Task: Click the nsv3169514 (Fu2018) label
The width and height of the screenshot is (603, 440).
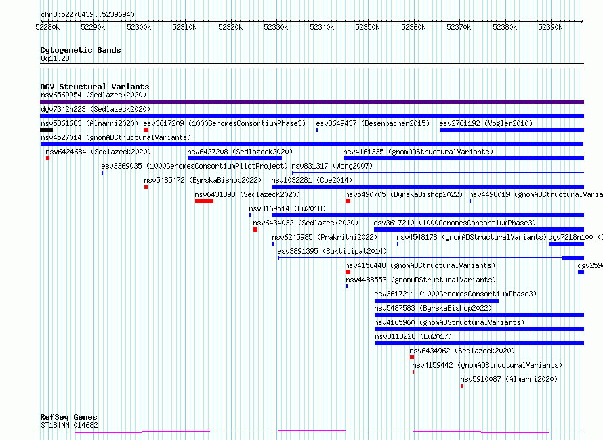Action: [287, 208]
